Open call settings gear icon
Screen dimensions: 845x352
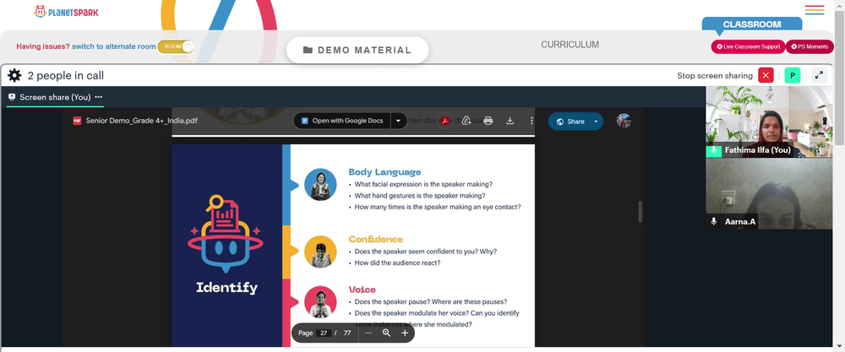pyautogui.click(x=14, y=75)
